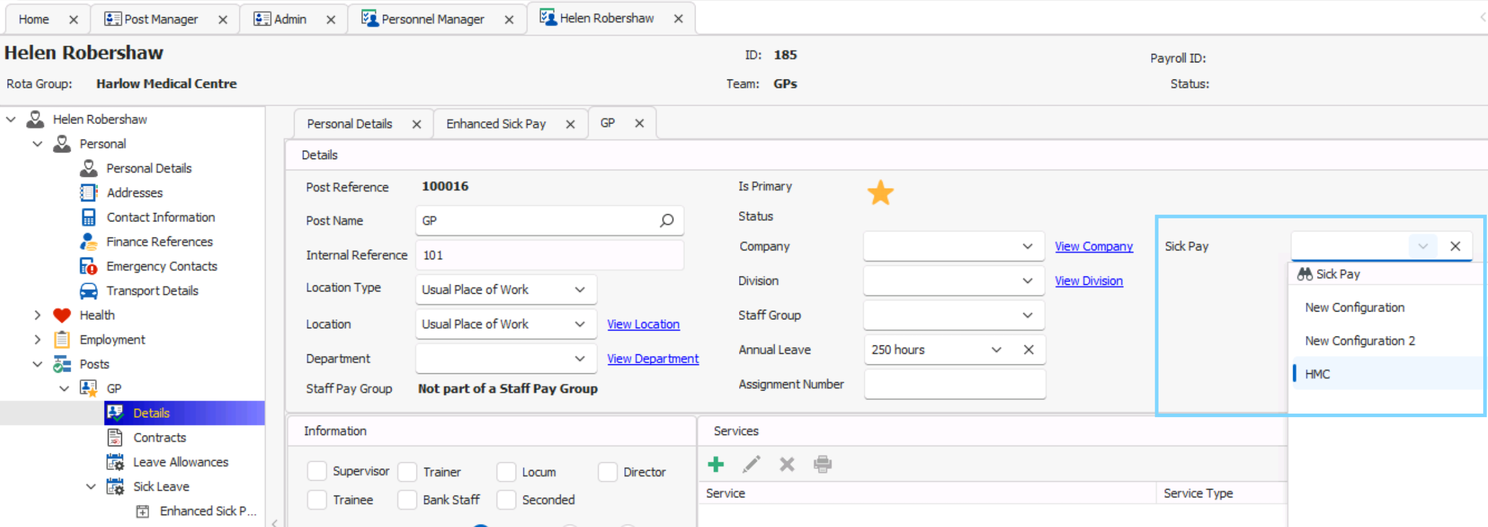Enable the Locum checkbox
Screen dimensions: 1488x527
pos(506,472)
